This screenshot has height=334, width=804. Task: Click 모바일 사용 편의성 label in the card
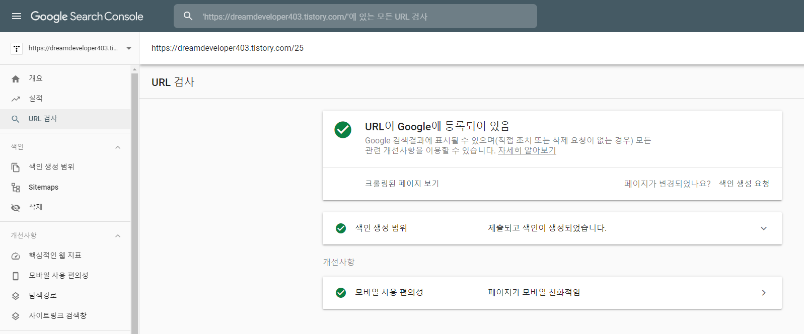click(389, 292)
